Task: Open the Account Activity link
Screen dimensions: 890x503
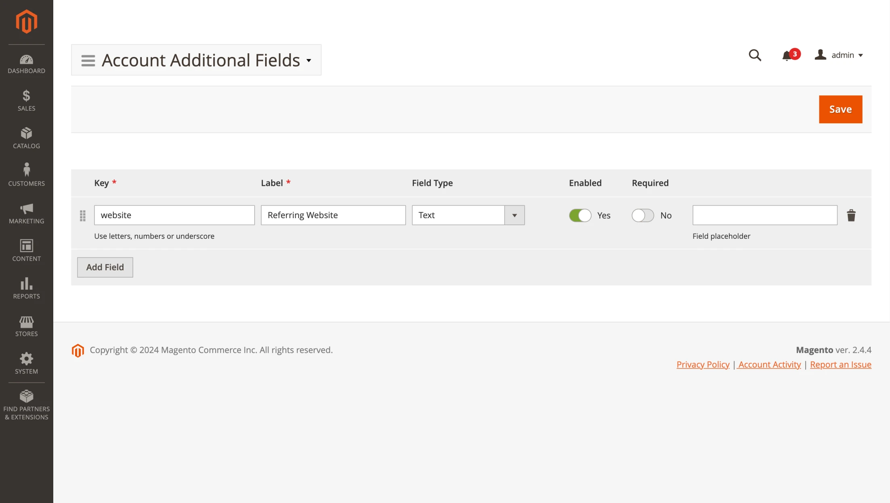Action: [769, 364]
